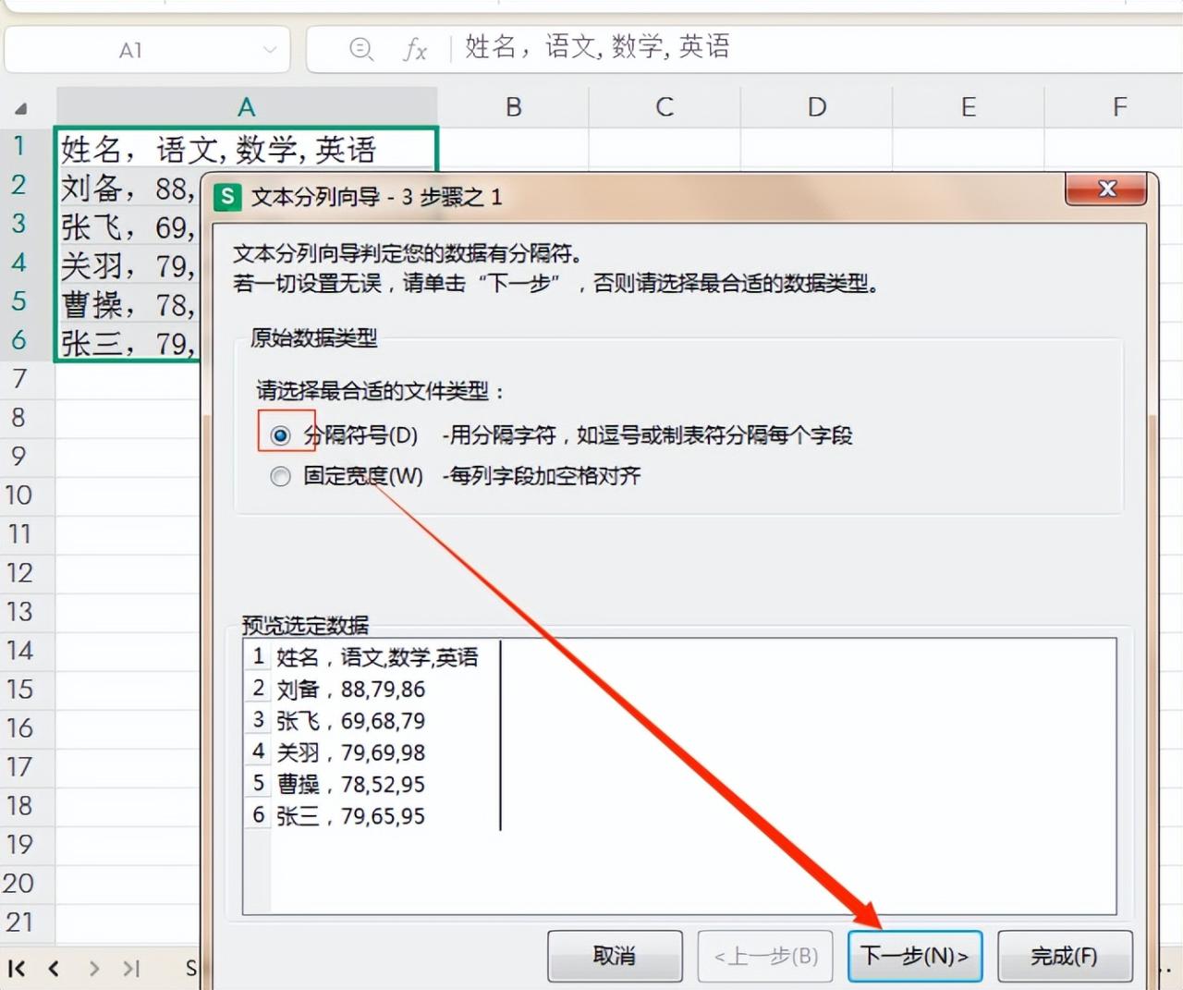Click cell A3 starting with 张飞
This screenshot has height=990, width=1183.
pyautogui.click(x=128, y=226)
